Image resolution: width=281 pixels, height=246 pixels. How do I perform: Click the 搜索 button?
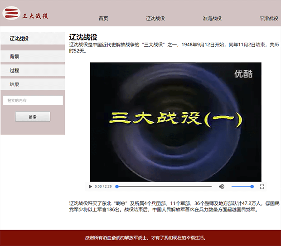[x=33, y=117]
